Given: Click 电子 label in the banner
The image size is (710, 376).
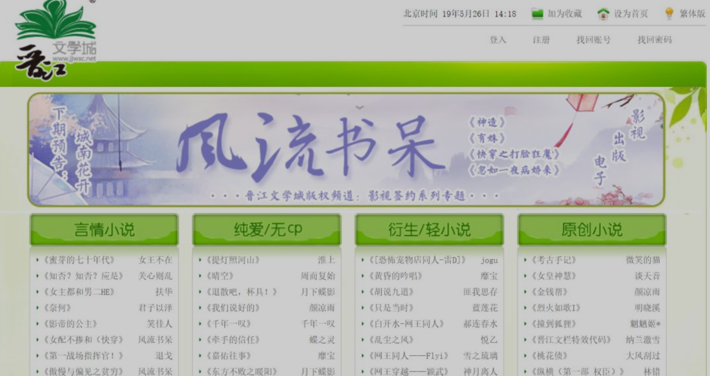Looking at the screenshot, I should point(600,170).
